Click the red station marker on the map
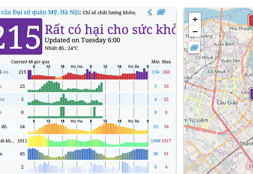The image size is (253, 174). pos(251,20)
